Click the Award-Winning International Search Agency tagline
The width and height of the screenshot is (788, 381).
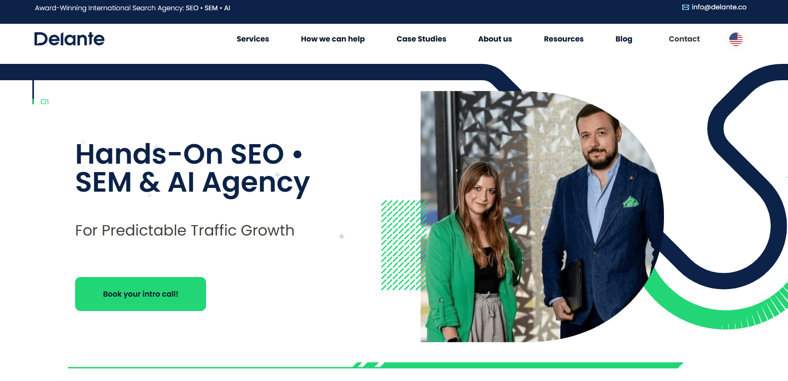click(x=132, y=8)
